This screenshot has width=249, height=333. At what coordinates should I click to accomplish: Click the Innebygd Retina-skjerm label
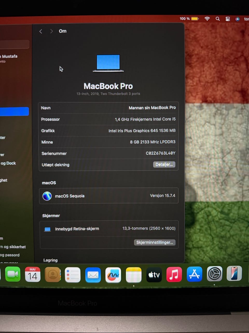[77, 229]
